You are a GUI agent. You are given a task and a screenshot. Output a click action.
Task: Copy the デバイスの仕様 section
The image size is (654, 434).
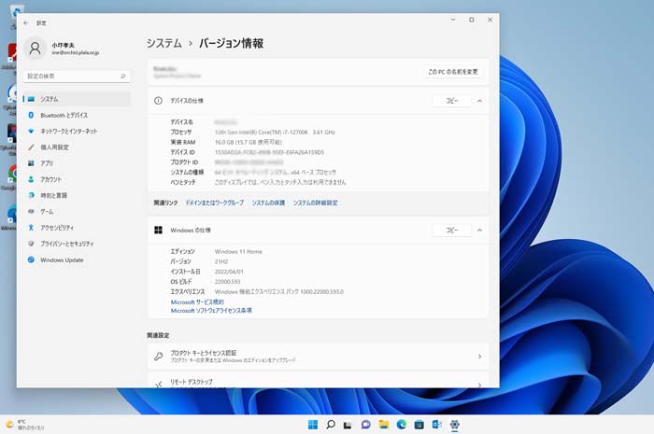tap(452, 101)
